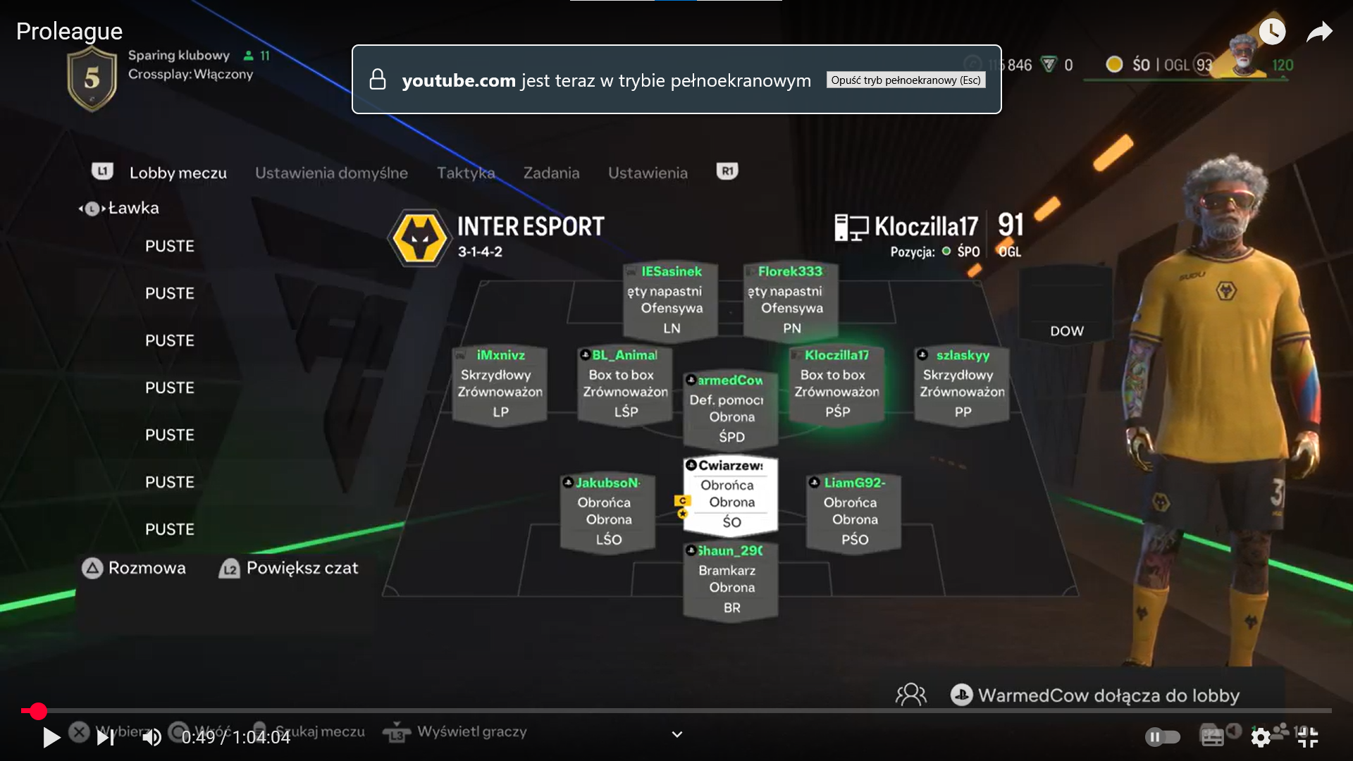Viewport: 1353px width, 761px height.
Task: Switch to the Zadania tab
Action: pos(551,173)
